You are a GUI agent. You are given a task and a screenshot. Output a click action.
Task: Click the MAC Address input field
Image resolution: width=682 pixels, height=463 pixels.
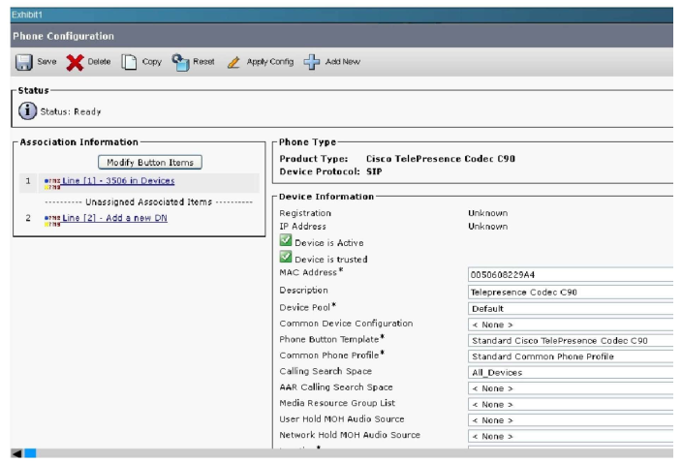571,275
